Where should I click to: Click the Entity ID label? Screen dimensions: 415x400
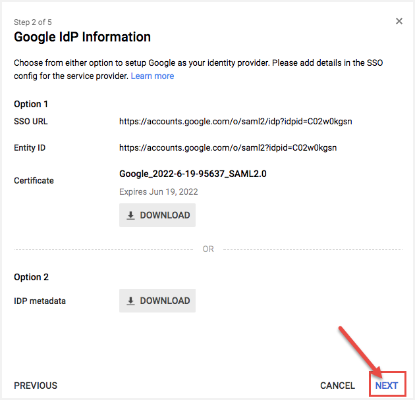tap(30, 148)
